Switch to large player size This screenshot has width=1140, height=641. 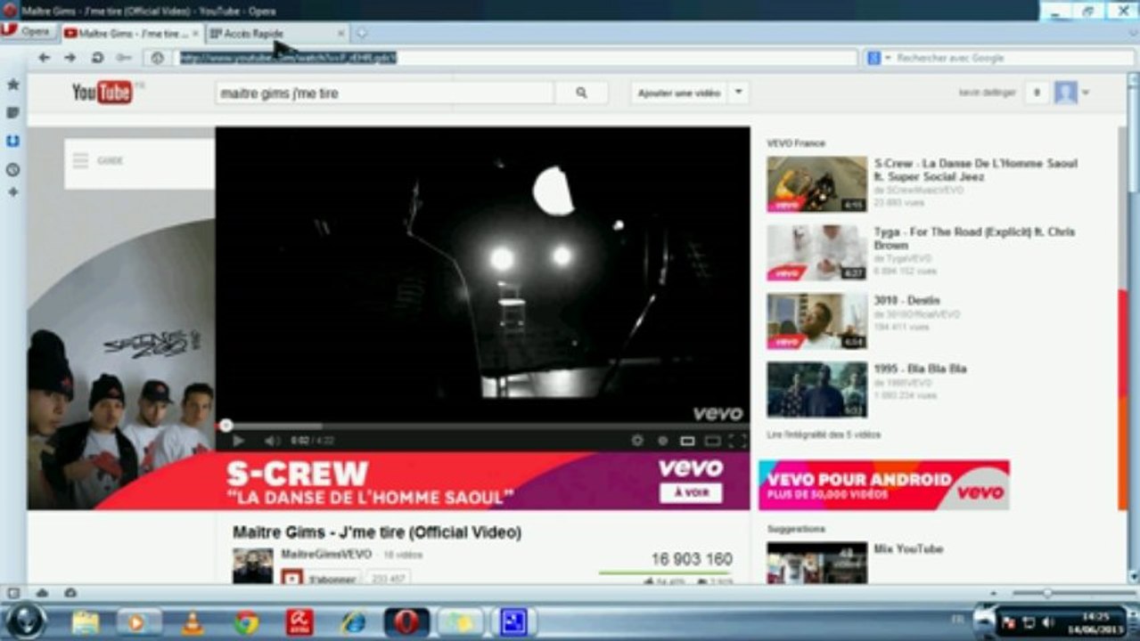pos(712,440)
